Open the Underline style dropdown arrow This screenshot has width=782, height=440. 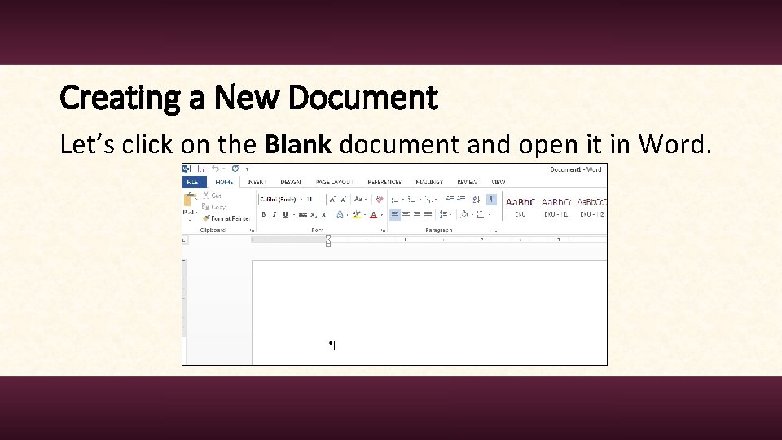(x=294, y=215)
